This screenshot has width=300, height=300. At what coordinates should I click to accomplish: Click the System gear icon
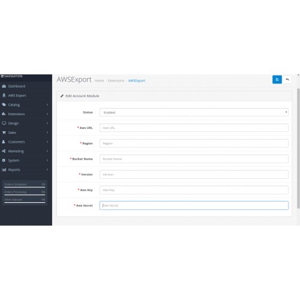tap(4, 160)
